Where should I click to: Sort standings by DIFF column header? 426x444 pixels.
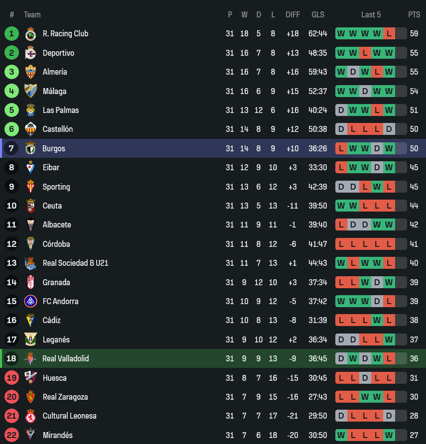(292, 14)
